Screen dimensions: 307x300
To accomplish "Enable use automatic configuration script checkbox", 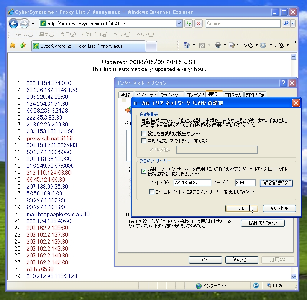I will click(144, 141).
